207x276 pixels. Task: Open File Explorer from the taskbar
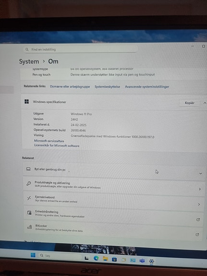click(x=105, y=259)
